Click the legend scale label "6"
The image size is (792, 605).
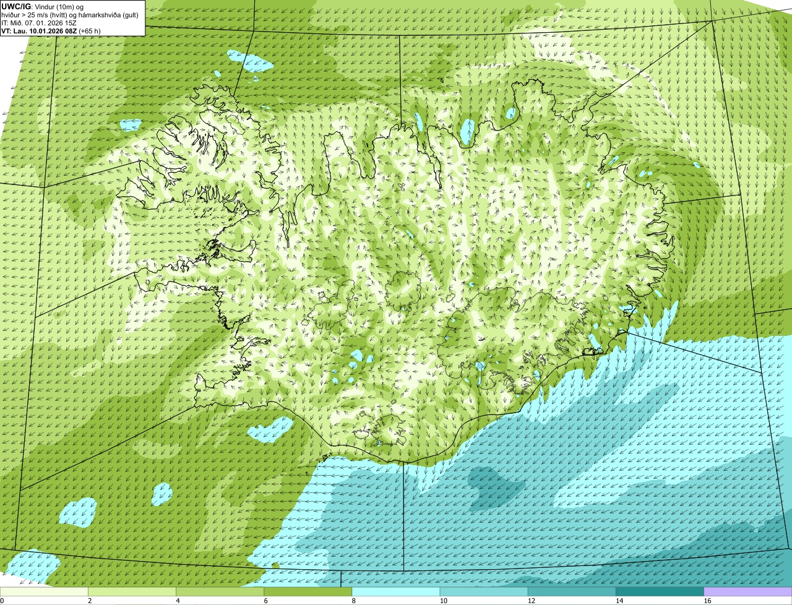click(265, 601)
